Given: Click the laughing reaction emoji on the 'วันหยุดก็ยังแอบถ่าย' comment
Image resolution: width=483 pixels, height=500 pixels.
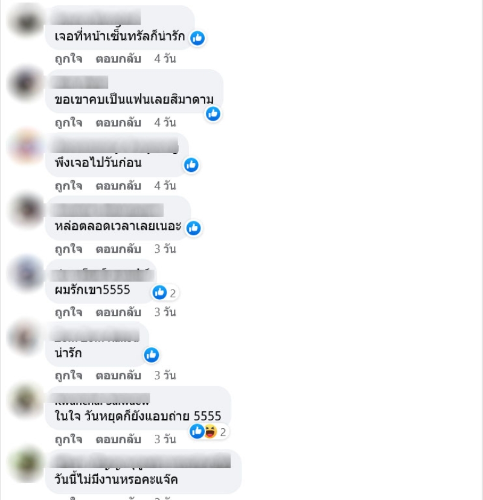Looking at the screenshot, I should click(210, 432).
